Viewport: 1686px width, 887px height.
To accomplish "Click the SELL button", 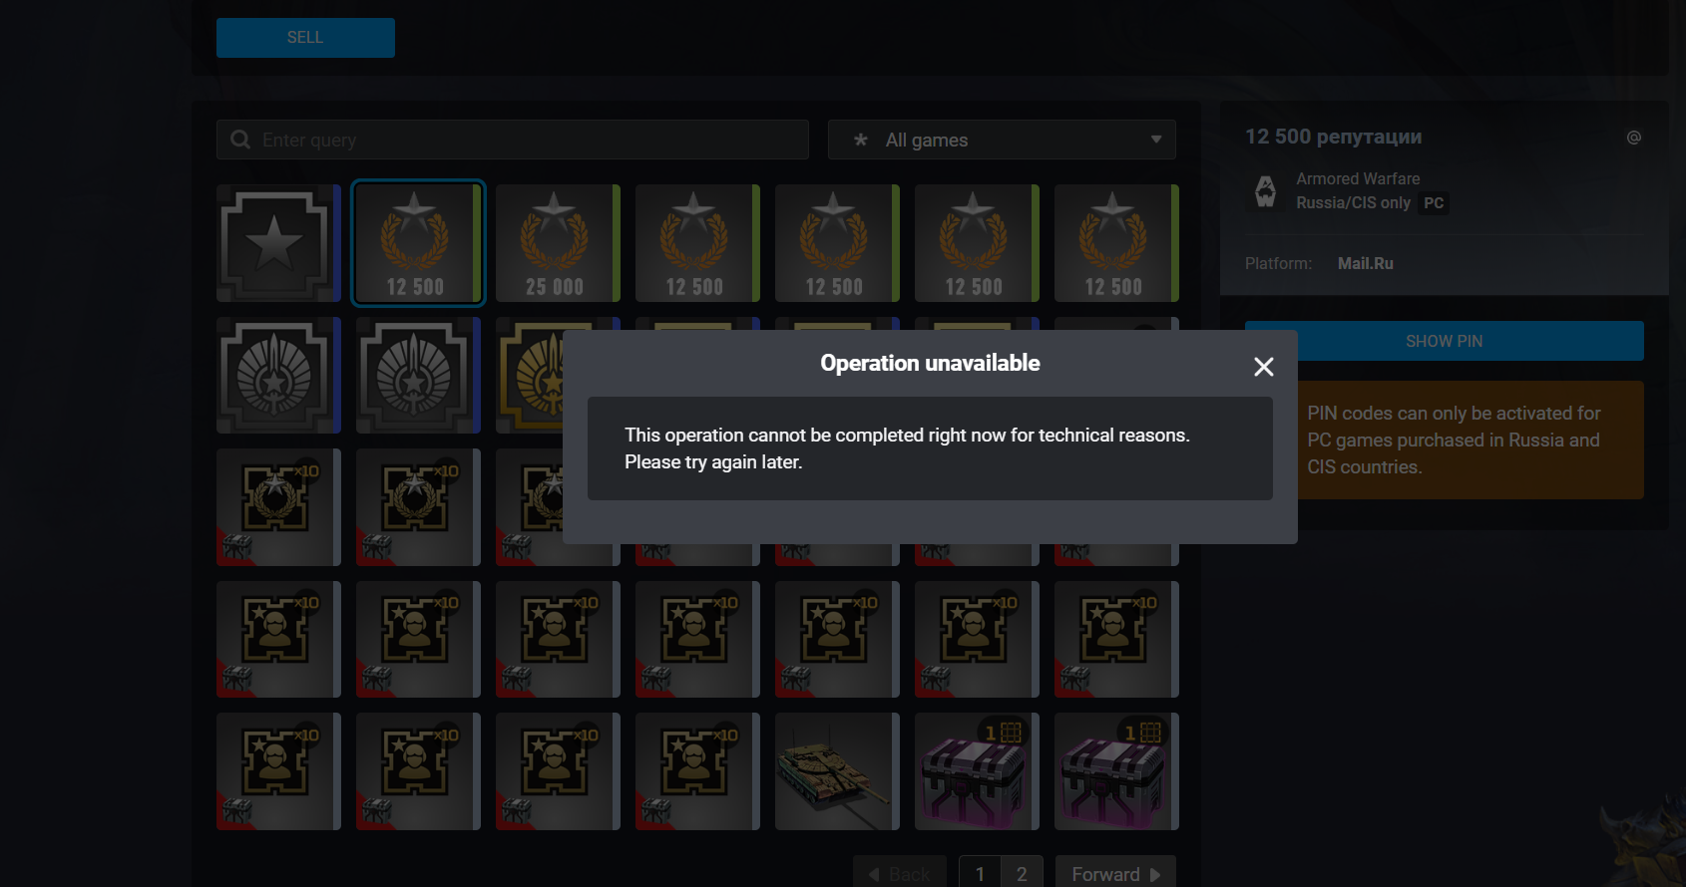I will tap(305, 38).
